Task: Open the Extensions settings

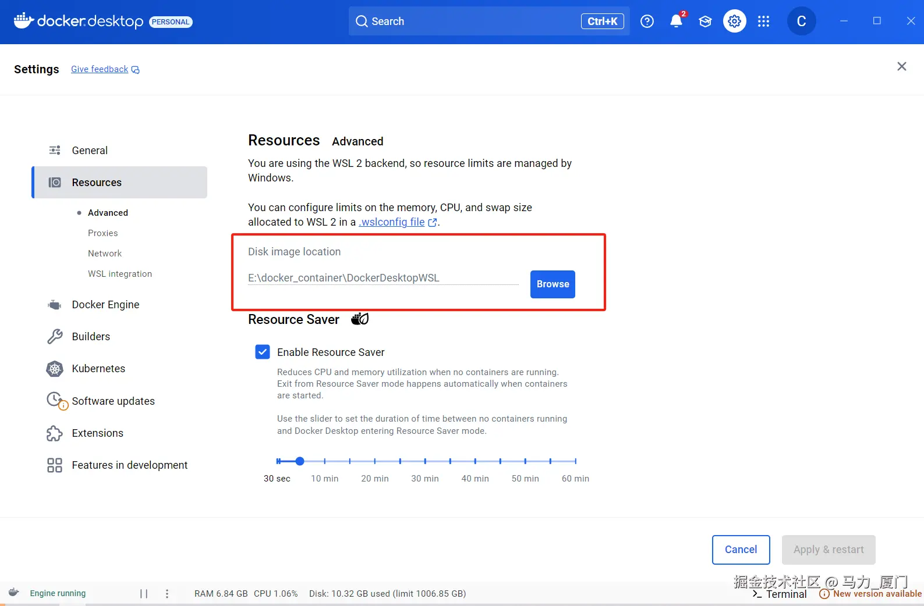Action: click(x=119, y=433)
